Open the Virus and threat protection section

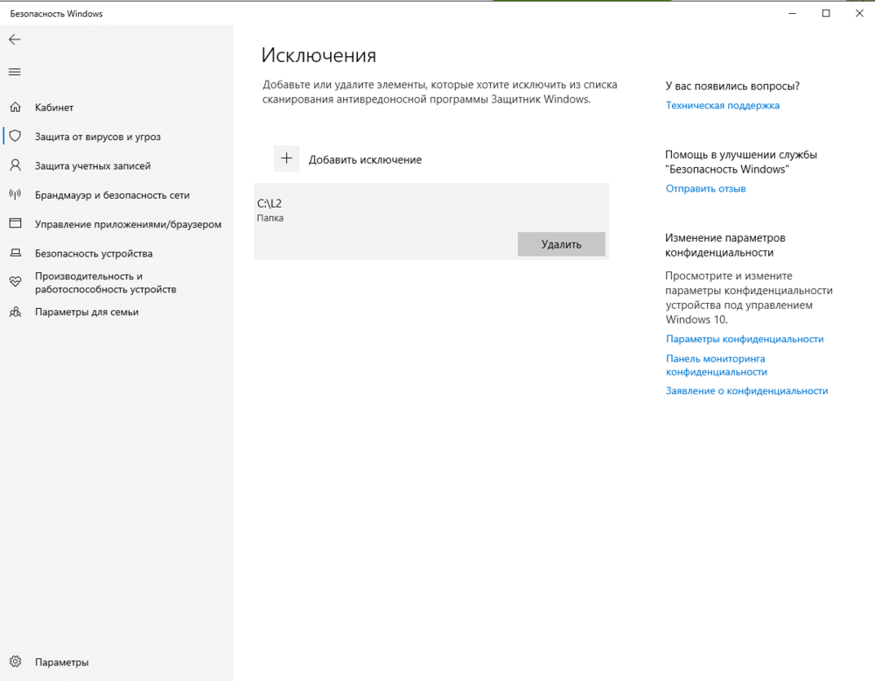click(101, 136)
